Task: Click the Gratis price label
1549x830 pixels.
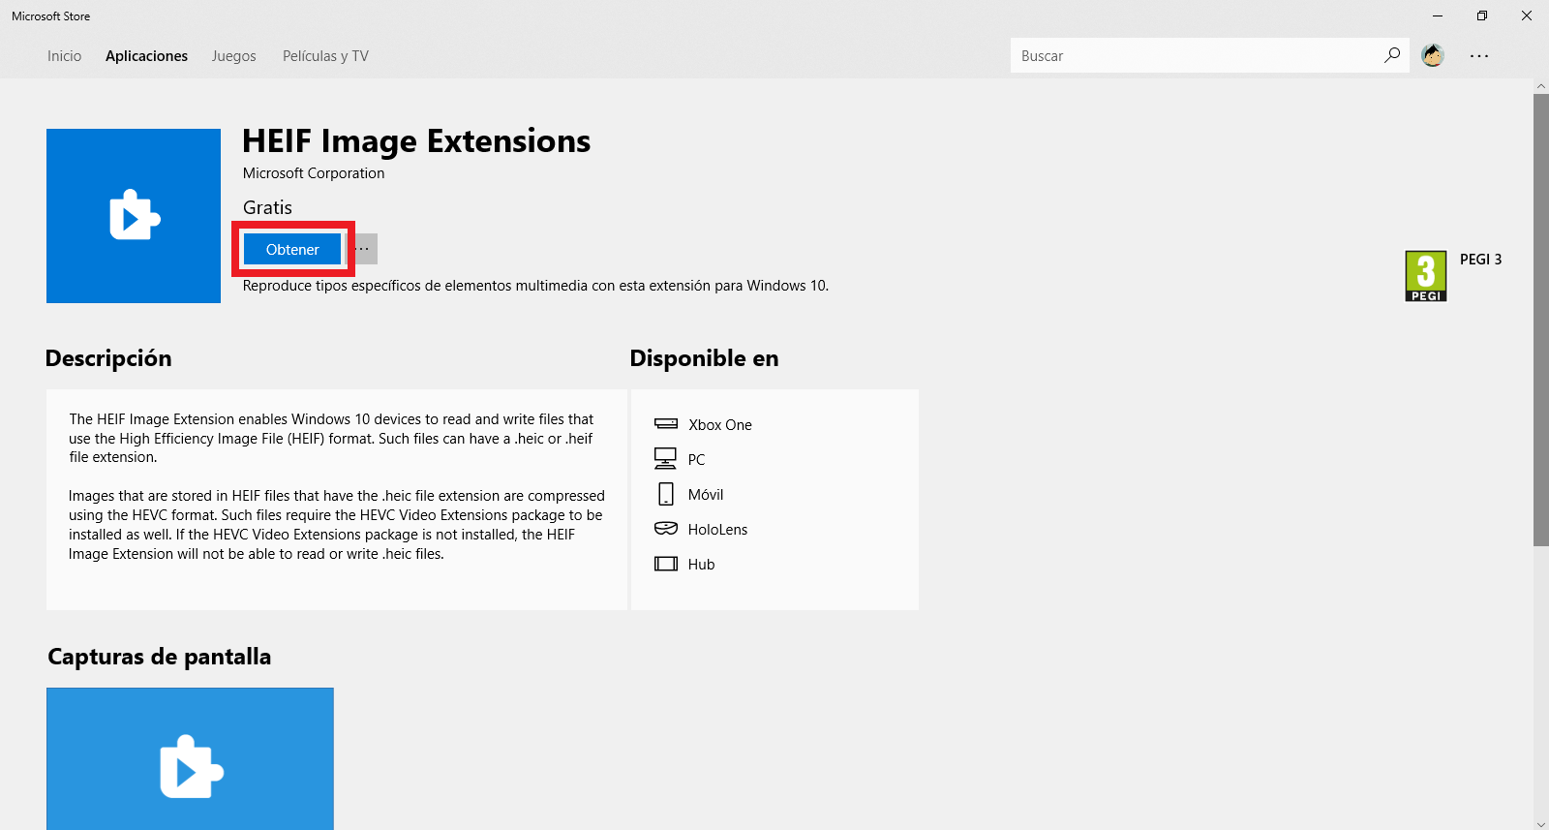Action: coord(267,207)
